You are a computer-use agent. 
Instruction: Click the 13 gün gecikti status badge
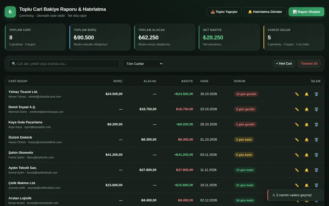[246, 94]
